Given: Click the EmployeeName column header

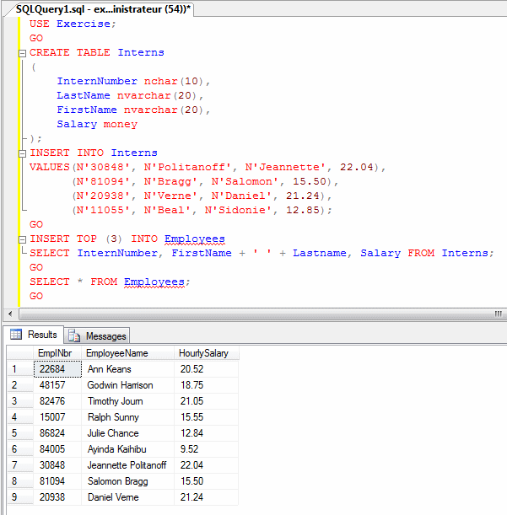Looking at the screenshot, I should click(x=127, y=353).
